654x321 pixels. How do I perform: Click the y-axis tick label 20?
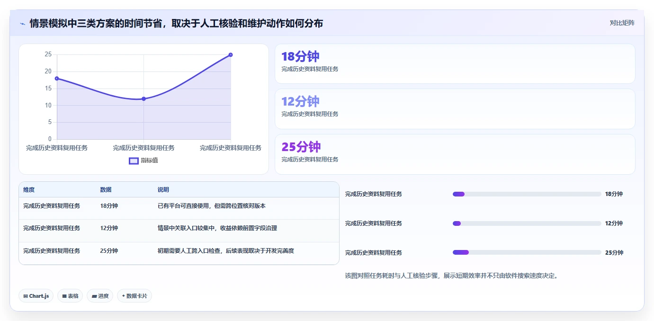point(48,71)
